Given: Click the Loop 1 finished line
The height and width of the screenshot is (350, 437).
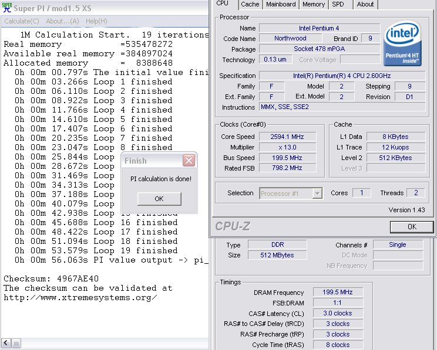Looking at the screenshot, I should pyautogui.click(x=93, y=82).
